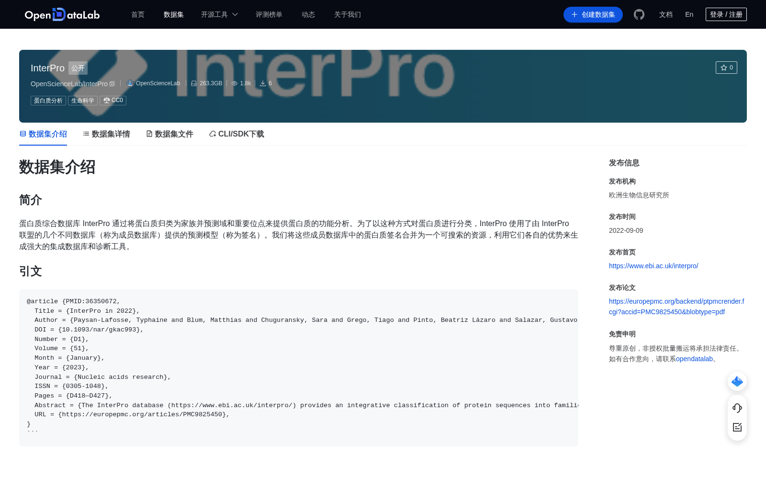Click the blue bird floating icon
This screenshot has height=479, width=766.
coord(737,381)
